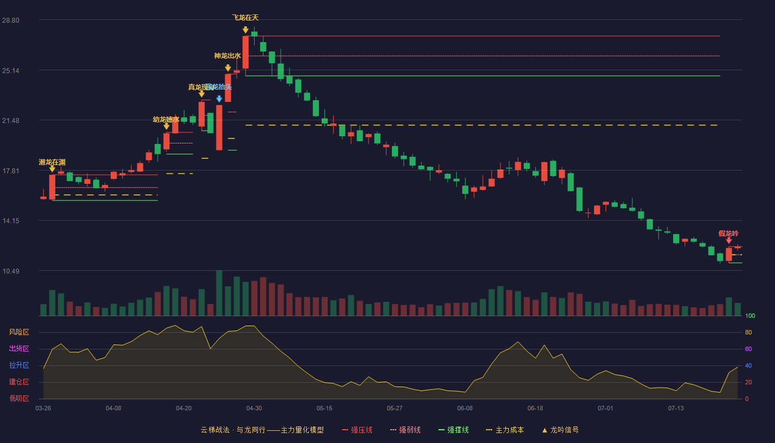
Task: Click the red candle under 潜龙在渊 arrow
Action: [x=52, y=187]
